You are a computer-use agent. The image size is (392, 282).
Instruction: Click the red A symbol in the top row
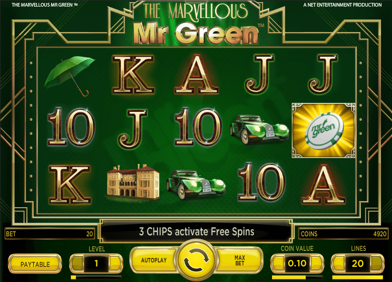pyautogui.click(x=196, y=74)
